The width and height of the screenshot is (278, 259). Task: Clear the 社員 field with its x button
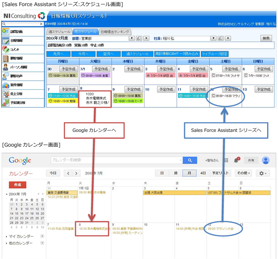tap(228, 38)
